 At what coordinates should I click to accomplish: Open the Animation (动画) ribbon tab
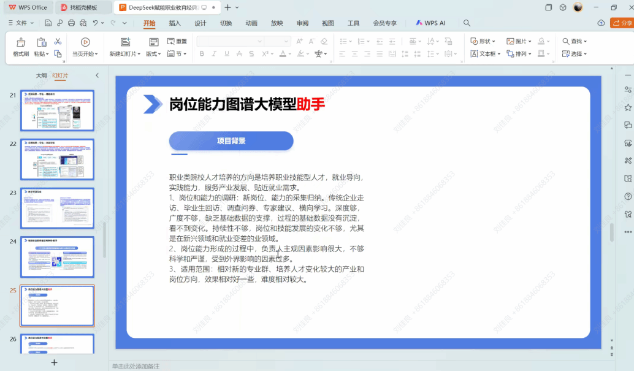pos(251,23)
